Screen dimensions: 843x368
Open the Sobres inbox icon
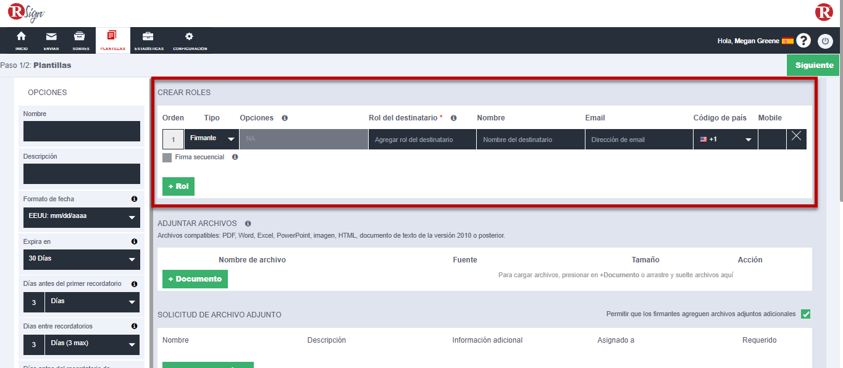click(80, 37)
